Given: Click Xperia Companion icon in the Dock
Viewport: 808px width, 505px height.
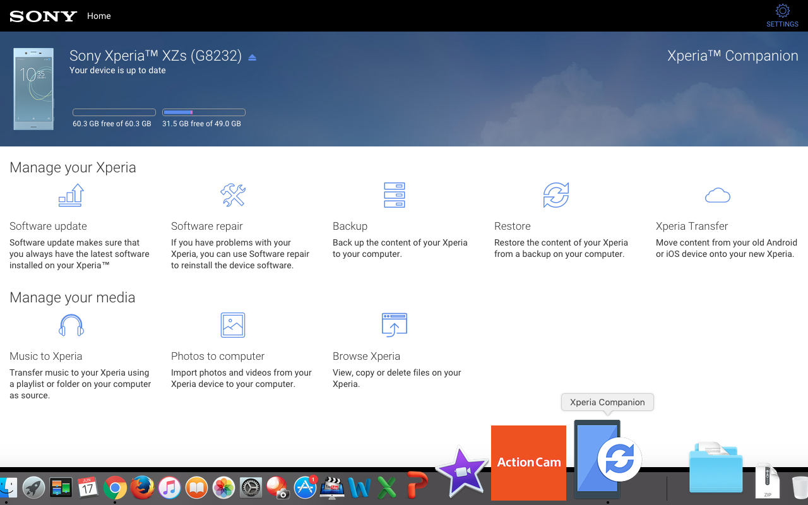Looking at the screenshot, I should 607,460.
